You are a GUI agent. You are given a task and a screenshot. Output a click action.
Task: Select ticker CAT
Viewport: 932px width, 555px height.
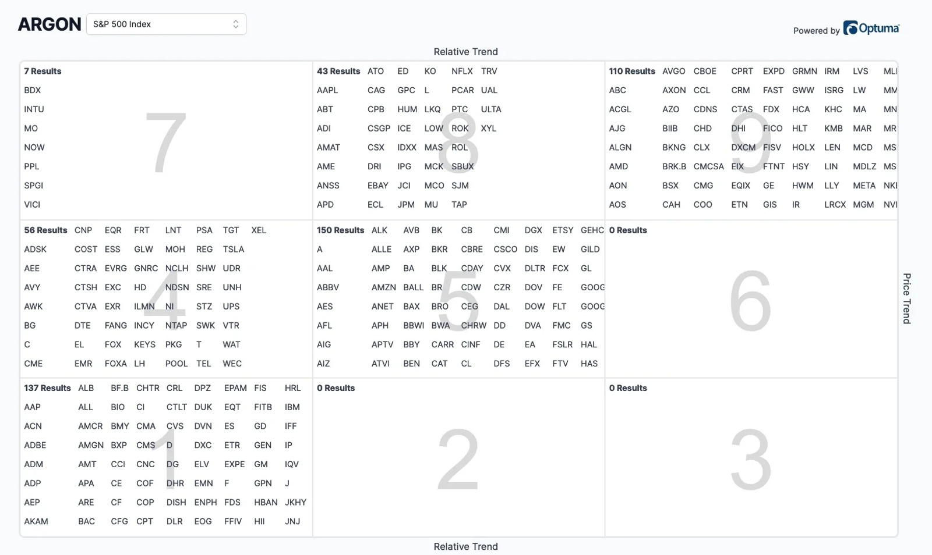click(x=439, y=364)
